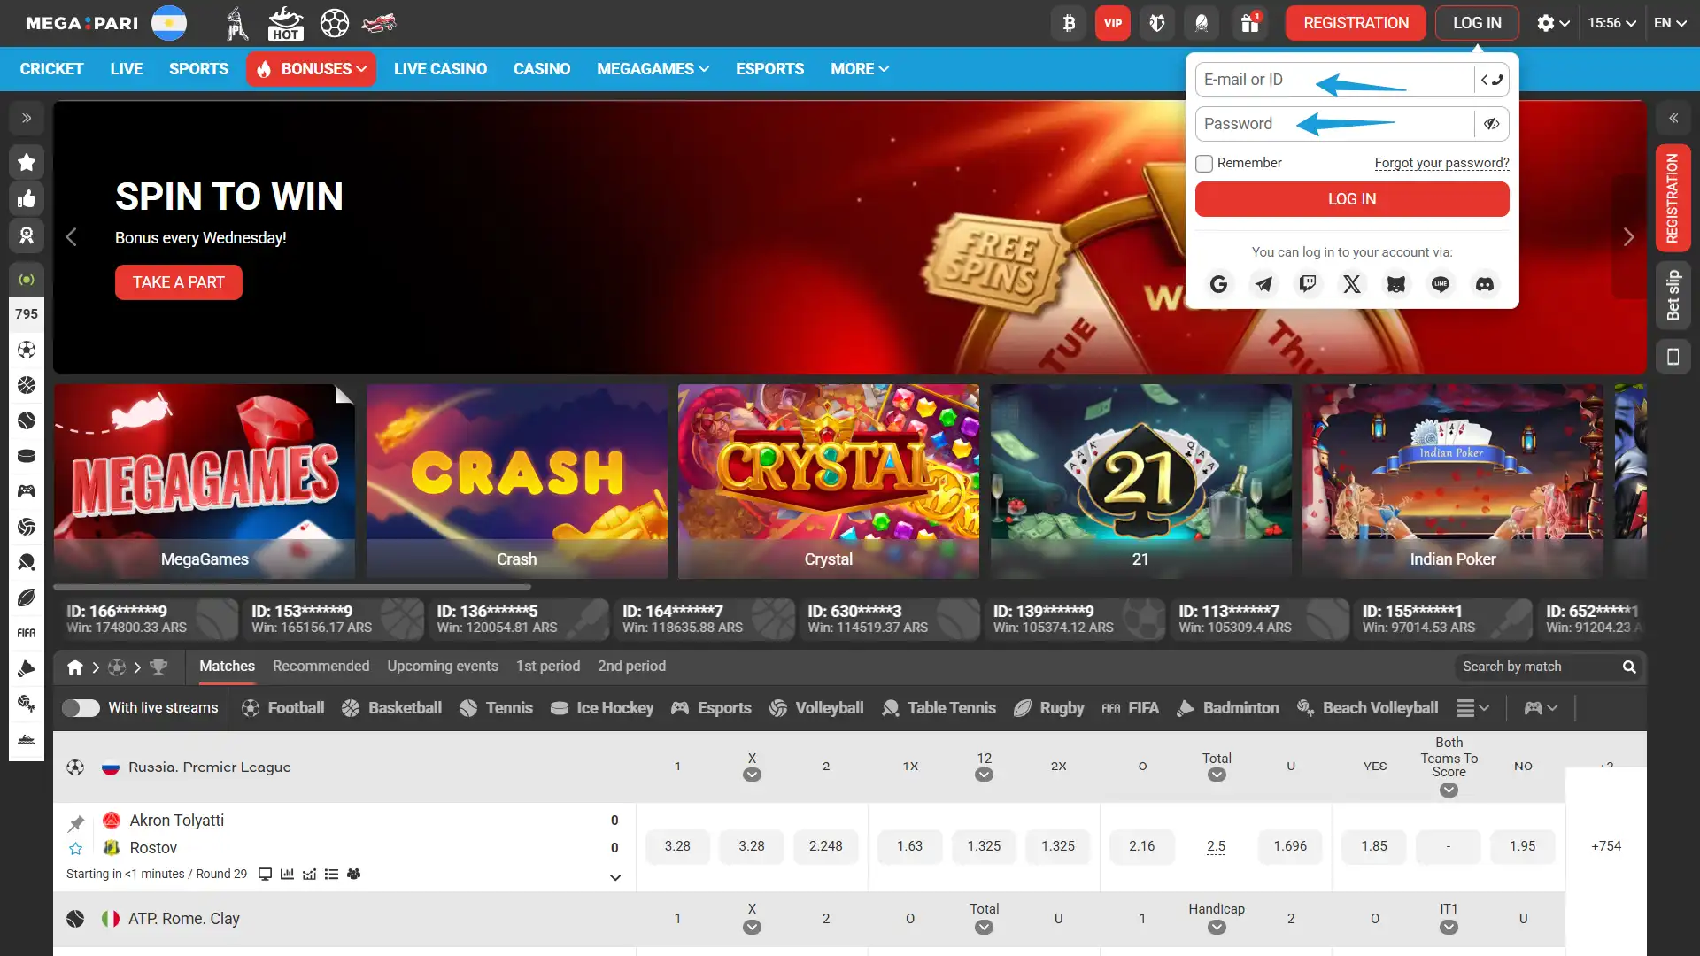Image resolution: width=1700 pixels, height=956 pixels.
Task: Log in via Discord icon
Action: tap(1485, 284)
